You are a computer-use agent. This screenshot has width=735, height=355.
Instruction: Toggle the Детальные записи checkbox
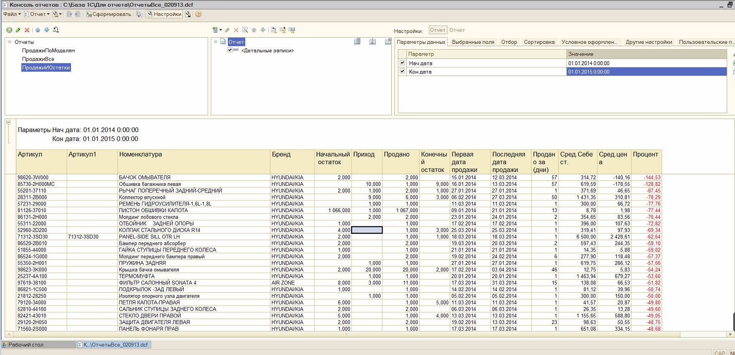tap(230, 50)
